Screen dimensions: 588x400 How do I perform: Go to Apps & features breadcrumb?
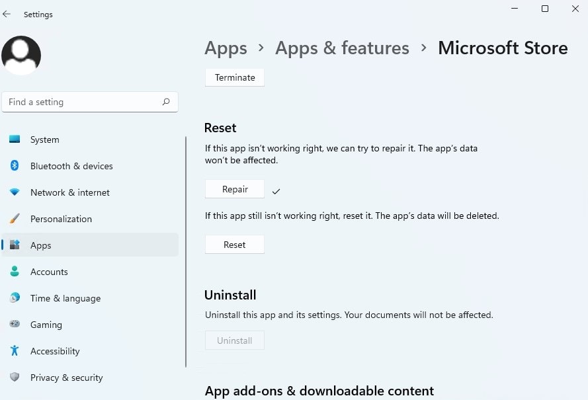point(342,48)
